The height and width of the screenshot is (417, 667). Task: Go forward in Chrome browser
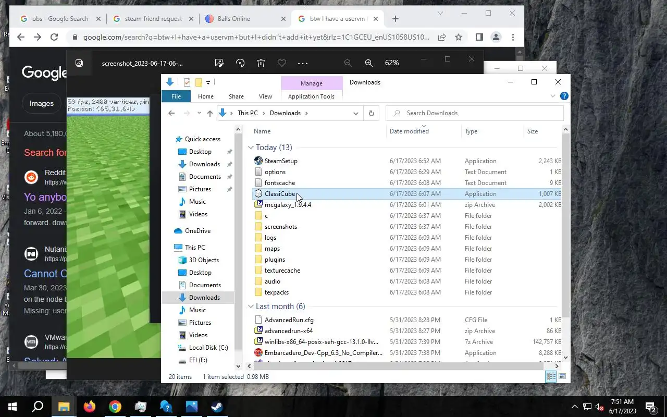[38, 37]
